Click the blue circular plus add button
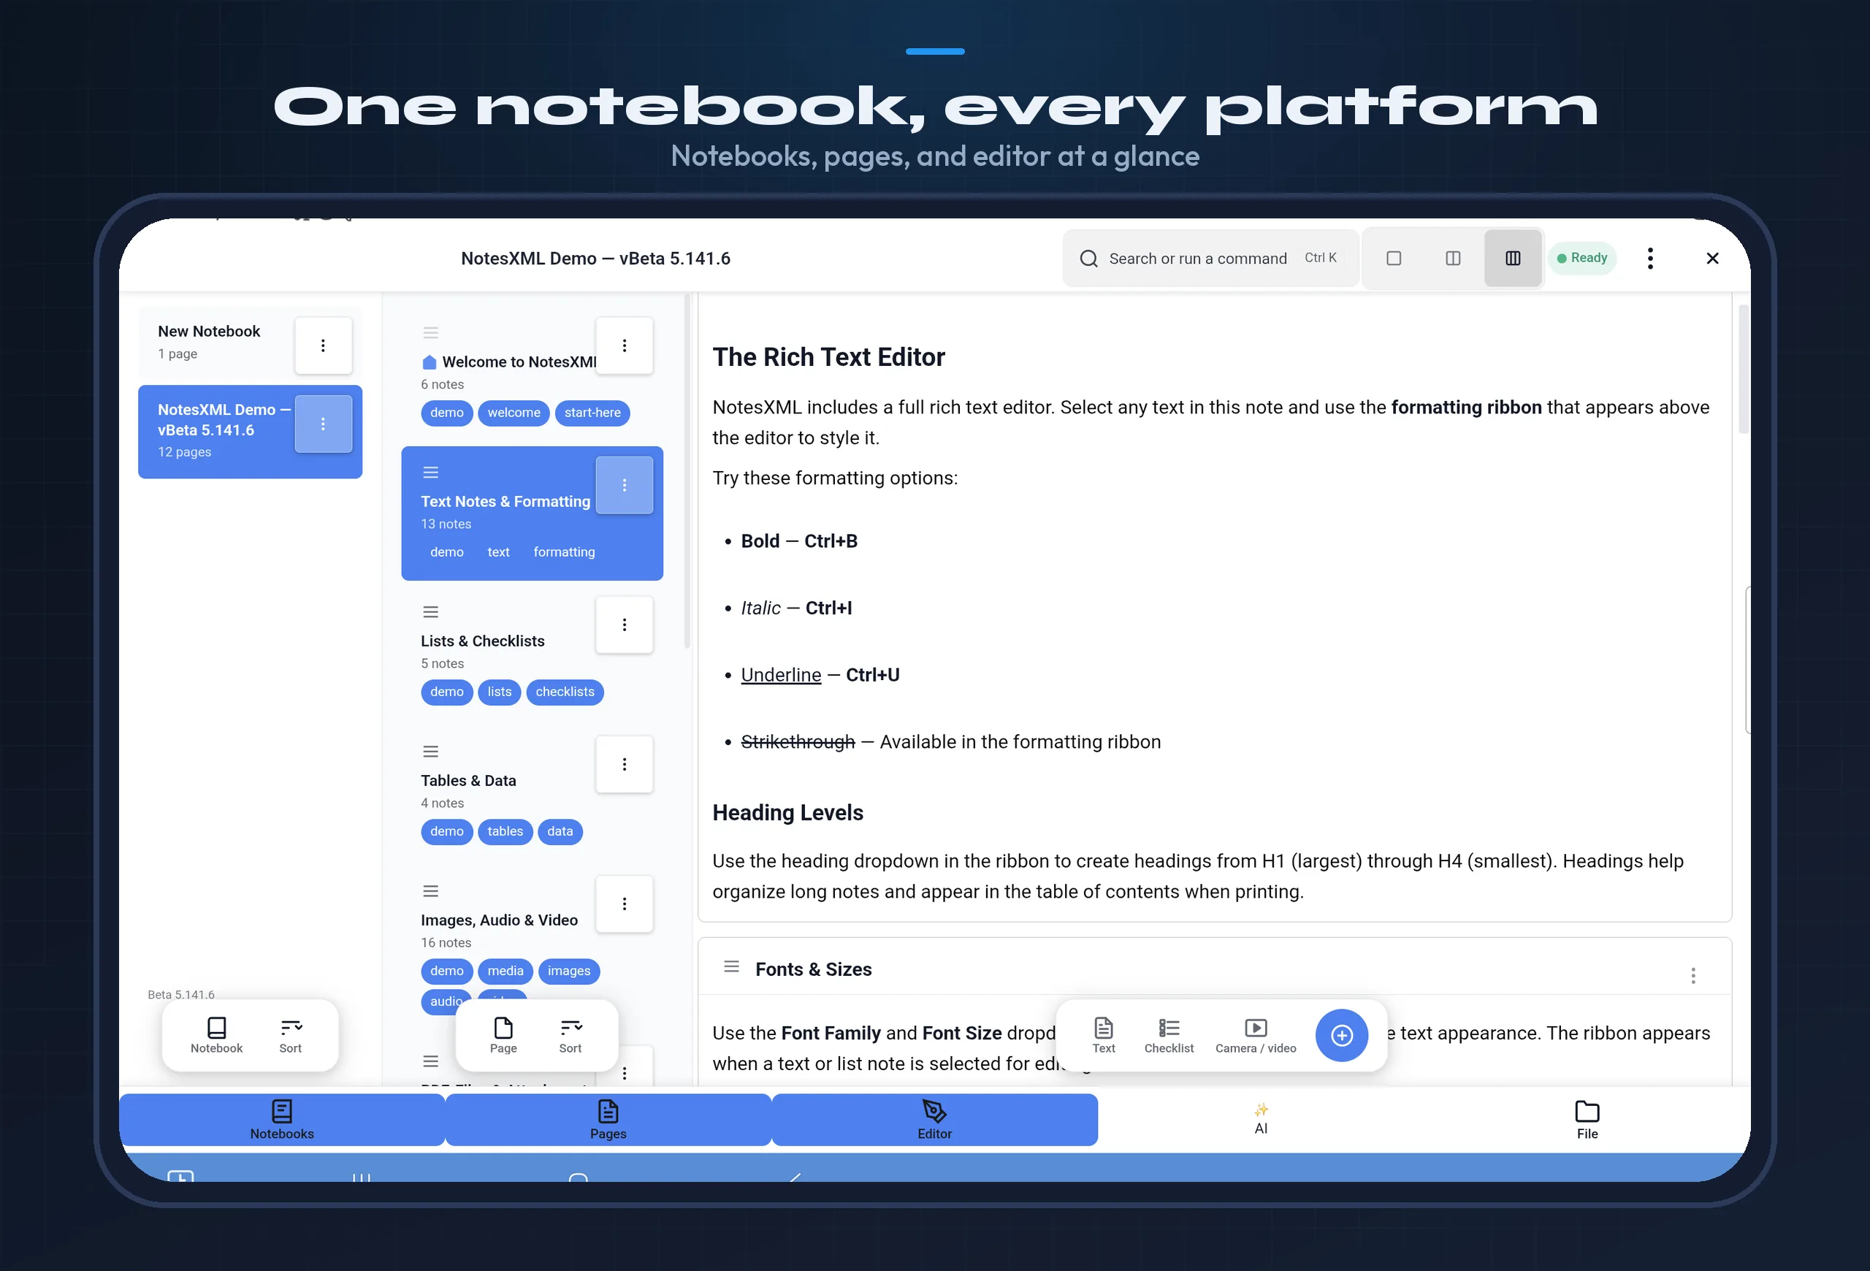1870x1271 pixels. tap(1341, 1035)
